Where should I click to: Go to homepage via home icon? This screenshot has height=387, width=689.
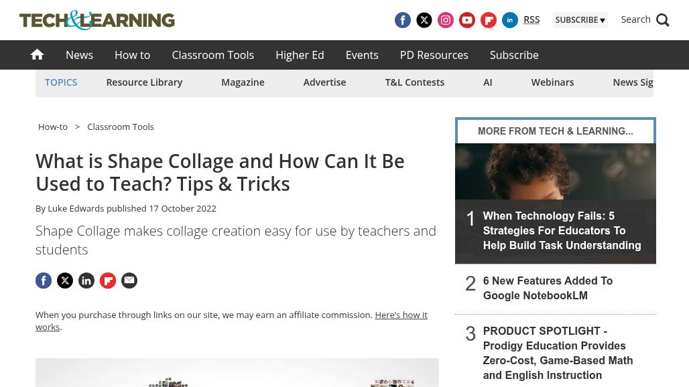tap(37, 55)
